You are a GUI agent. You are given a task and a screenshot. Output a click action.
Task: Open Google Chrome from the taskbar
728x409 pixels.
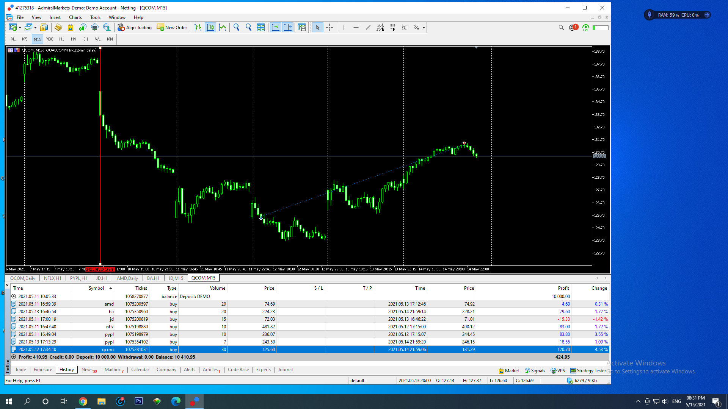point(83,401)
